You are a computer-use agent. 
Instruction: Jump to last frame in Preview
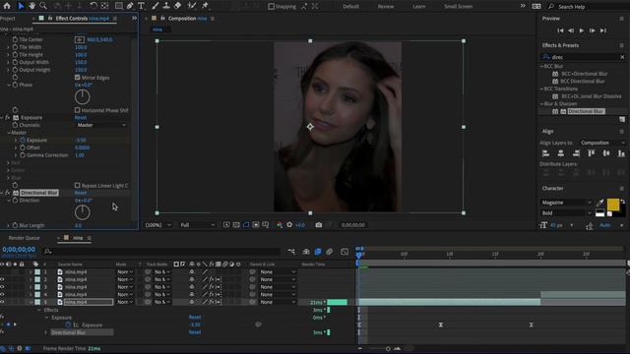point(603,30)
